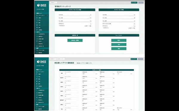Image resolution: width=179 pixels, height=111 pixels.
Task: Select the shopping cart icon in the upper sidebar
Action: (x=37, y=20)
